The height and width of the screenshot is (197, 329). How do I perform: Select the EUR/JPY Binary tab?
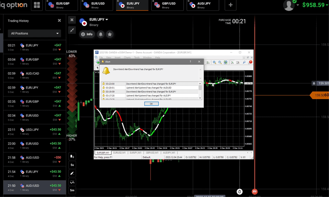[x=132, y=5]
